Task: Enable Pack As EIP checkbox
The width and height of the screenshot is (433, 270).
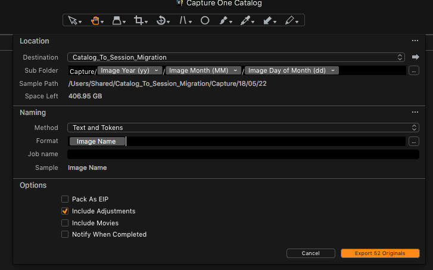Action: click(65, 199)
